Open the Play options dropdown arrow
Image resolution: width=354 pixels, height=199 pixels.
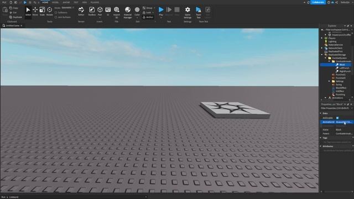[161, 18]
